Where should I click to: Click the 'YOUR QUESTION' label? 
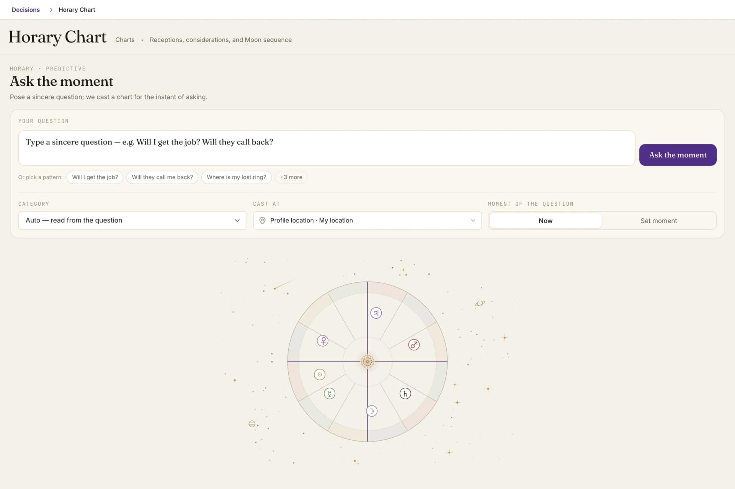43,121
